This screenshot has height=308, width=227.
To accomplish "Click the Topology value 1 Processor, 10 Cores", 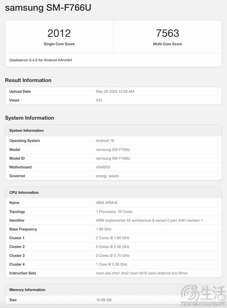I will coord(114,211).
